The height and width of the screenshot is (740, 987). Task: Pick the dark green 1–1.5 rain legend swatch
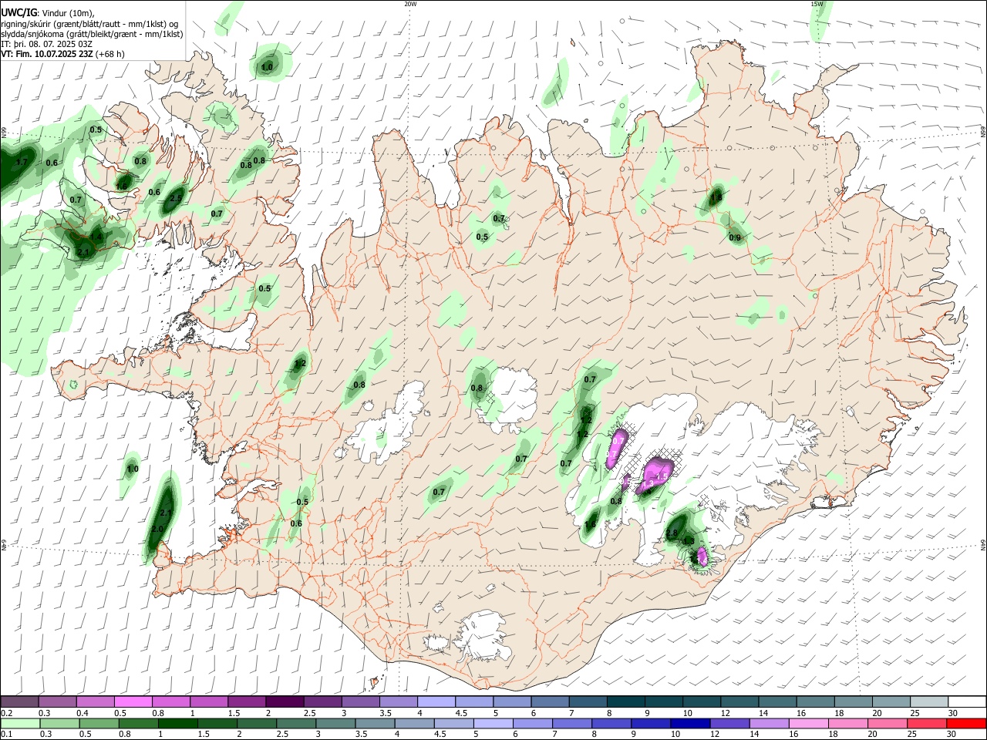177,724
